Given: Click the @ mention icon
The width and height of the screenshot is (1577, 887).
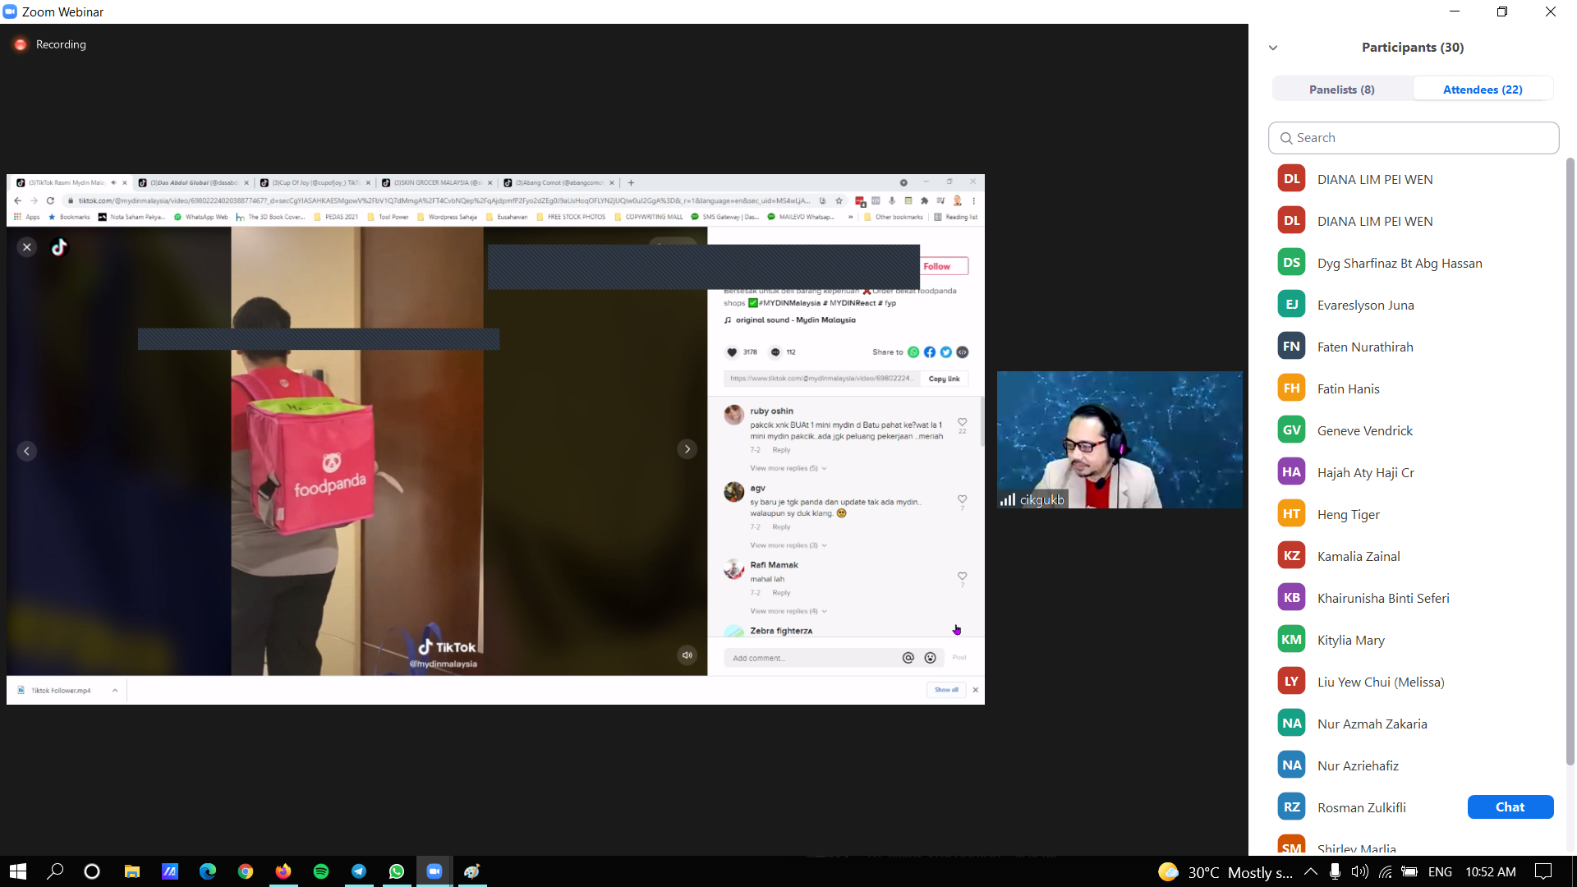Looking at the screenshot, I should (908, 658).
